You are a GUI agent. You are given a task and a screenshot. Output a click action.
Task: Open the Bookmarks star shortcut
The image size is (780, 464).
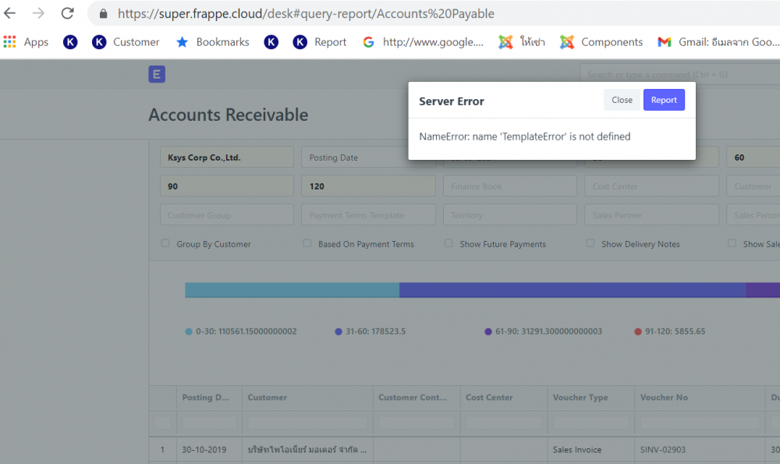[213, 42]
